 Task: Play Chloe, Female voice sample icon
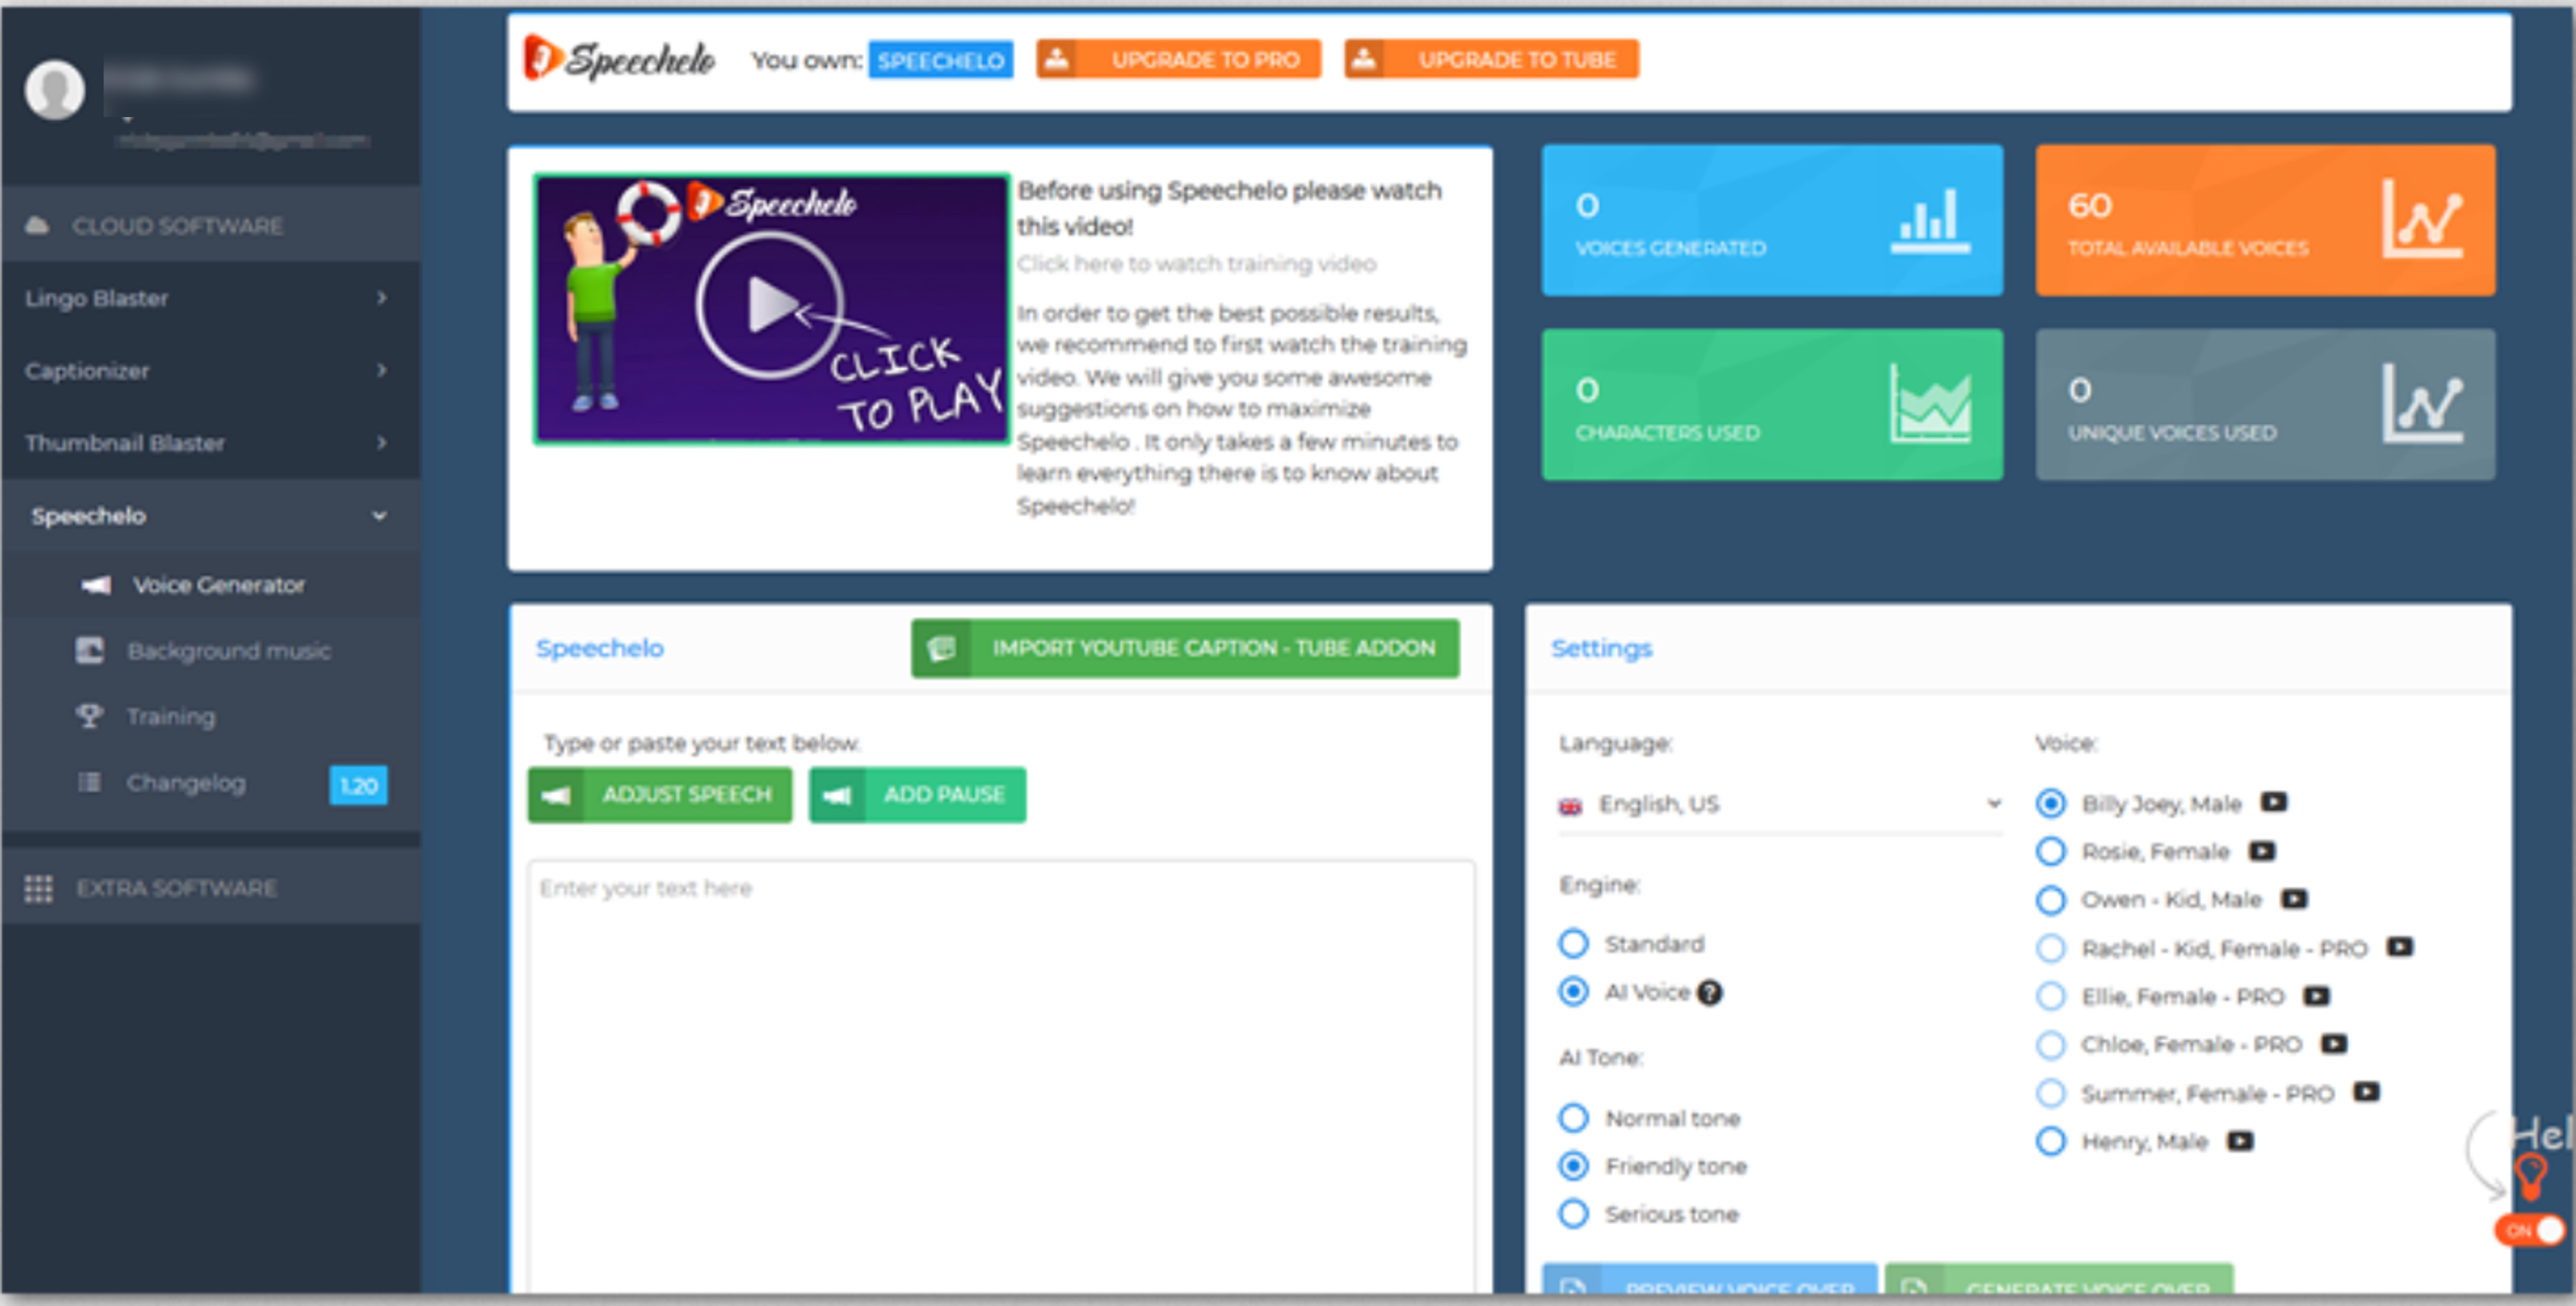pos(2334,1044)
